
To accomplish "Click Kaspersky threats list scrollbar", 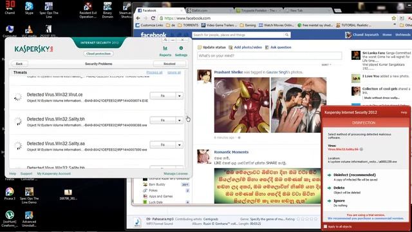I will pyautogui.click(x=186, y=119).
